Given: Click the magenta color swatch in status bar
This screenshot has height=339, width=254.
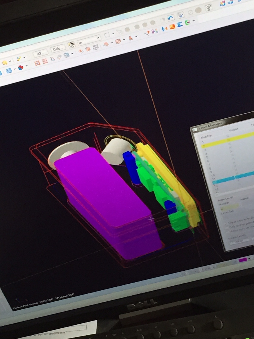Looking at the screenshot, I should click(x=242, y=260).
